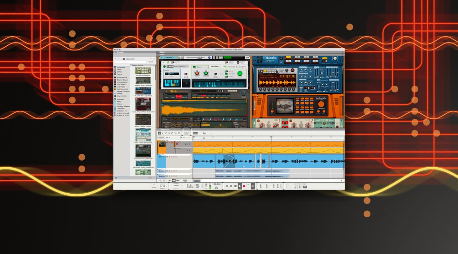
Task: Select Thor Polysonic Synthesizer thumbnail
Action: [x=143, y=151]
